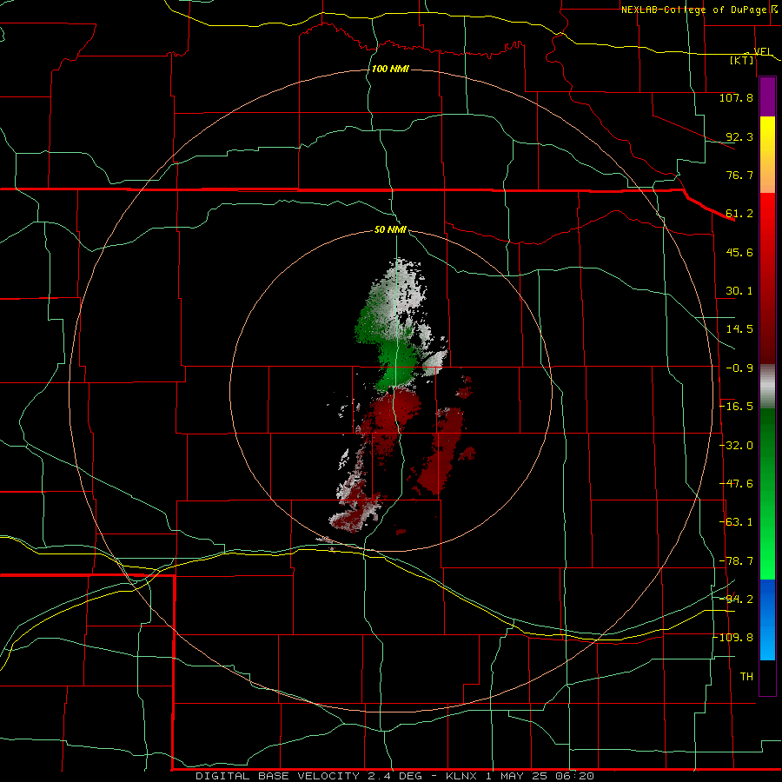This screenshot has width=782, height=782.
Task: Click the DIGITAL BASE VELOCITY caption text
Action: pos(277,776)
